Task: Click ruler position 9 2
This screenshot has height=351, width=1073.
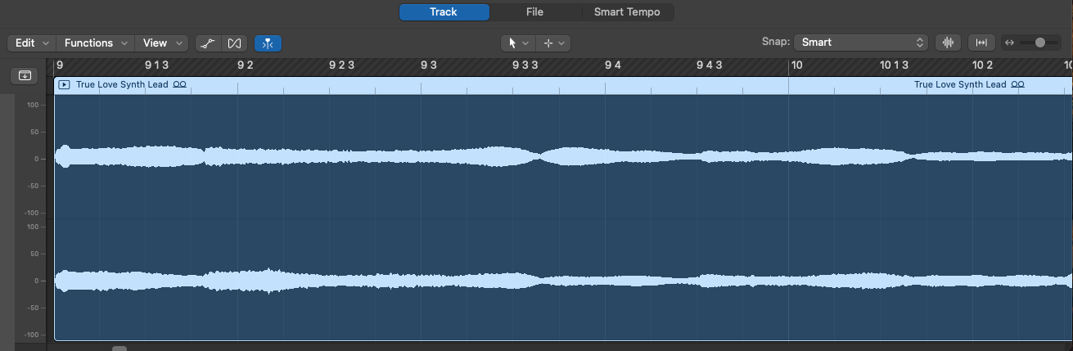Action: [245, 65]
